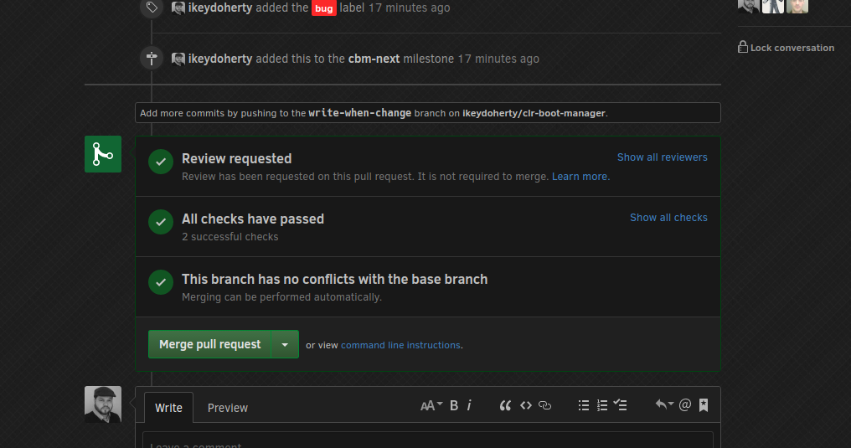Add a task list

[620, 404]
